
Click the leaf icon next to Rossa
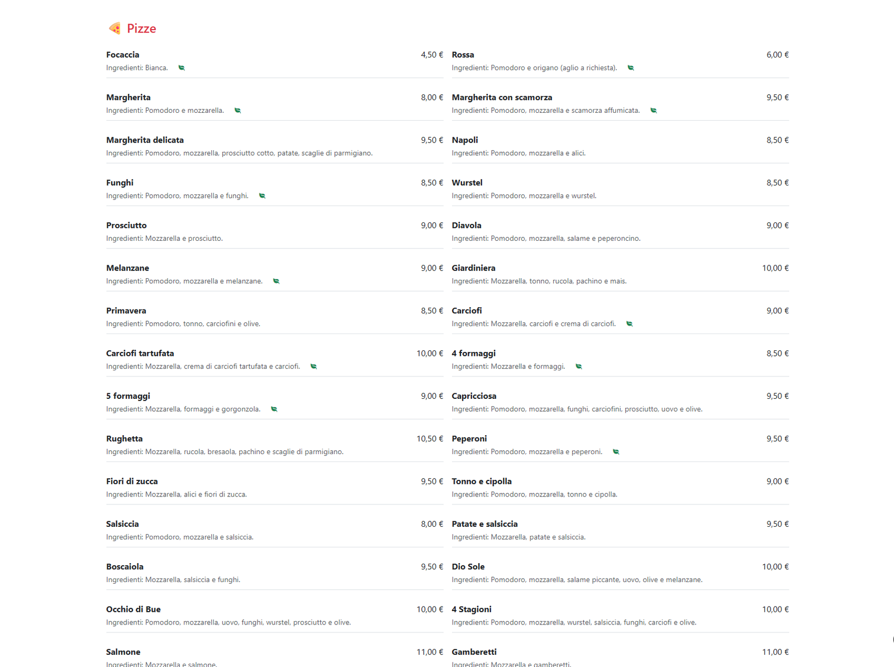coord(630,68)
